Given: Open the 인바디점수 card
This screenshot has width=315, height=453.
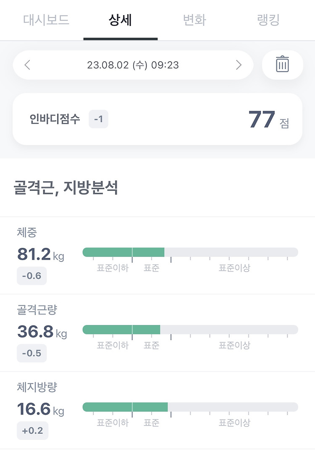Looking at the screenshot, I should [x=157, y=119].
